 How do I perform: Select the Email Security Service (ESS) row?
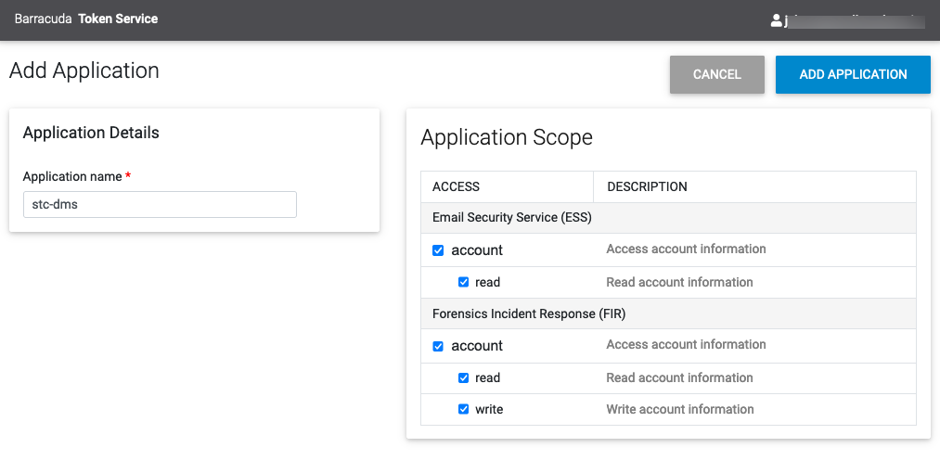512,217
